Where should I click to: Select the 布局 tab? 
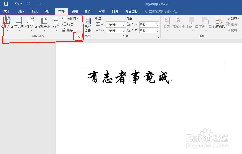point(62,11)
